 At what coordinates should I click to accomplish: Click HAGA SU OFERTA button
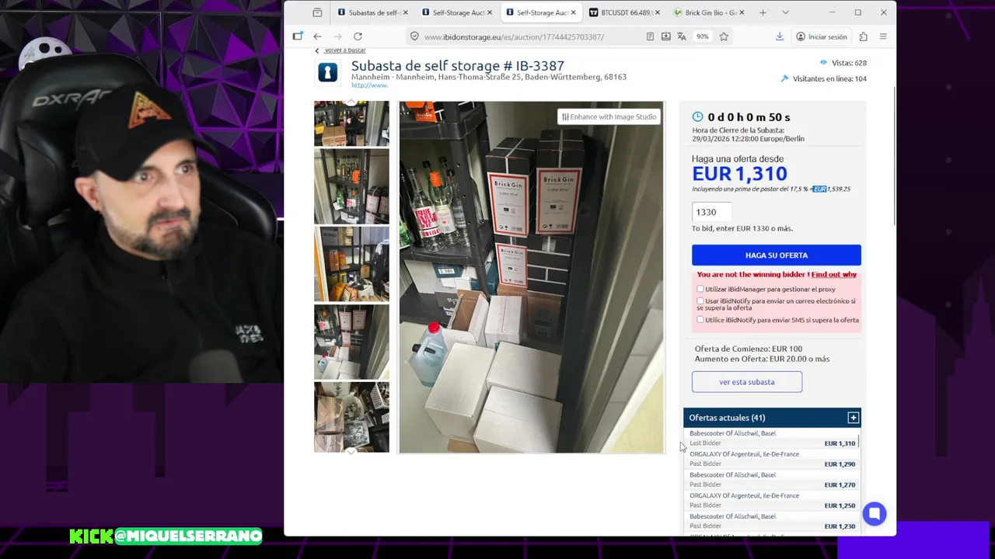[777, 255]
